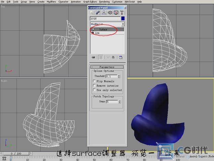Open the Display panel tab

point(116,13)
